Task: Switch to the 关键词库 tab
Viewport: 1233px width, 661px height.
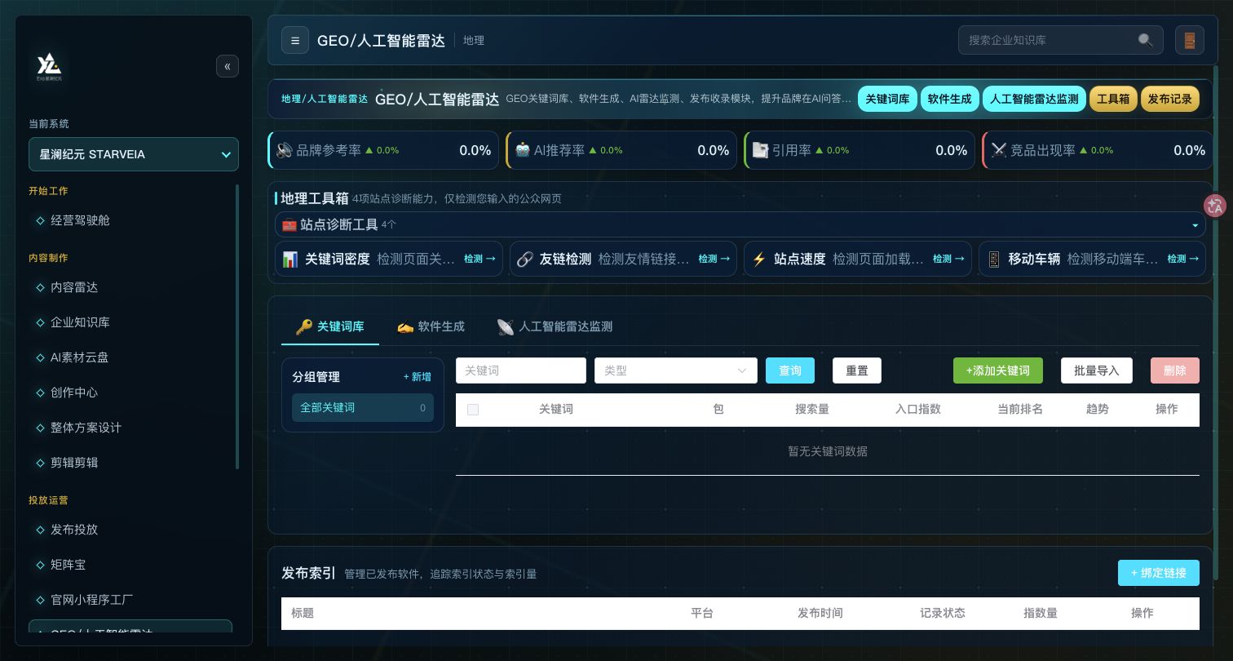Action: click(x=329, y=326)
